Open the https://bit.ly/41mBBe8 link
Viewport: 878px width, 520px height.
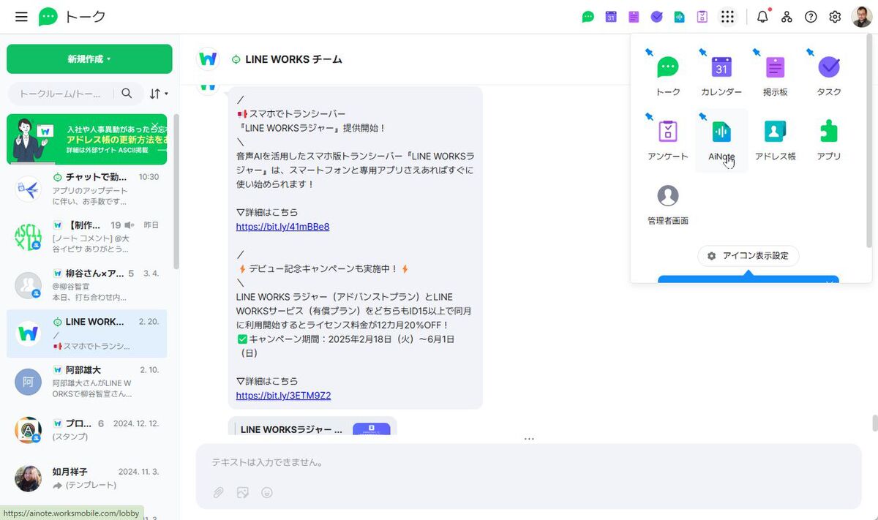[282, 227]
